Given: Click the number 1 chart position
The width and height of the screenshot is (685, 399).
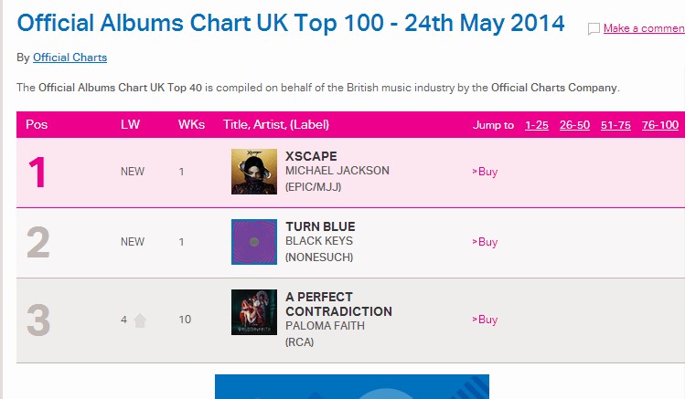Looking at the screenshot, I should point(37,173).
